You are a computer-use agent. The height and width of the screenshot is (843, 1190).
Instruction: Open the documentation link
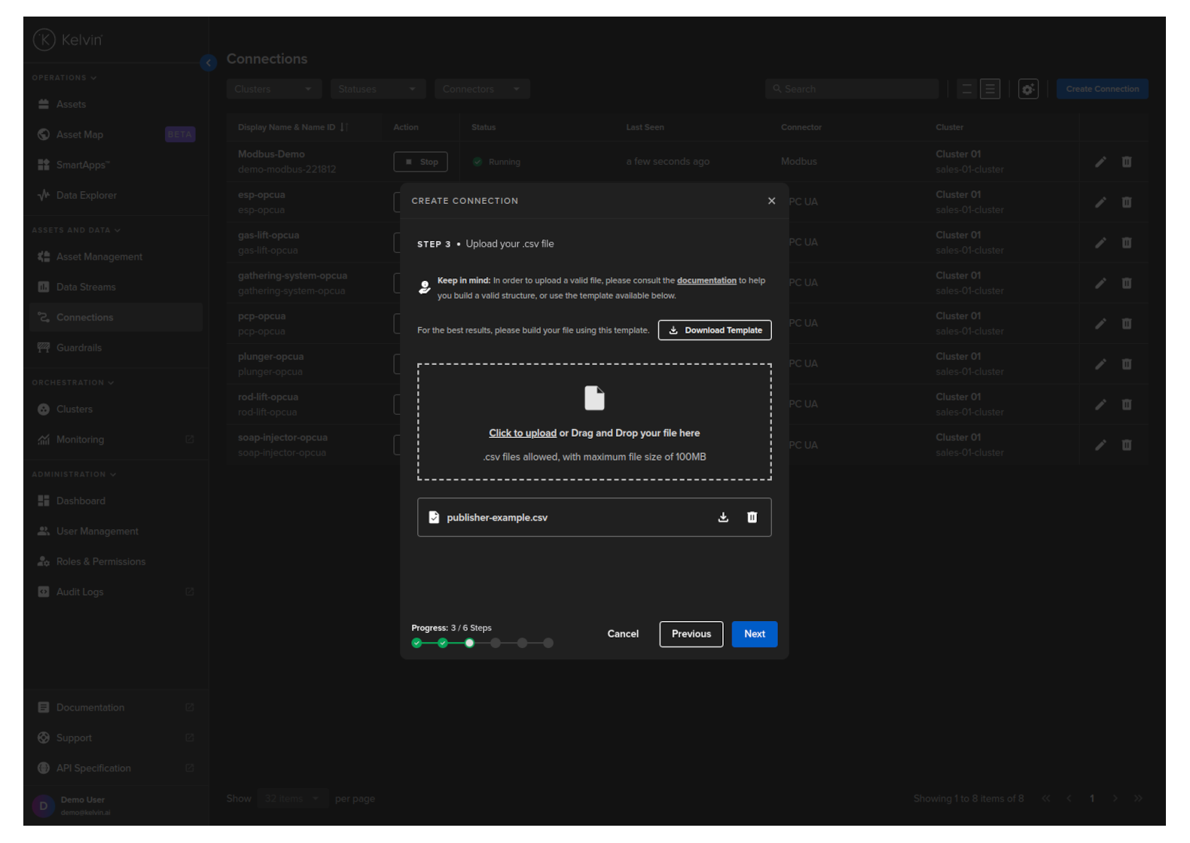706,281
